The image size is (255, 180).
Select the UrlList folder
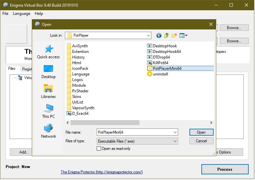(x=75, y=102)
